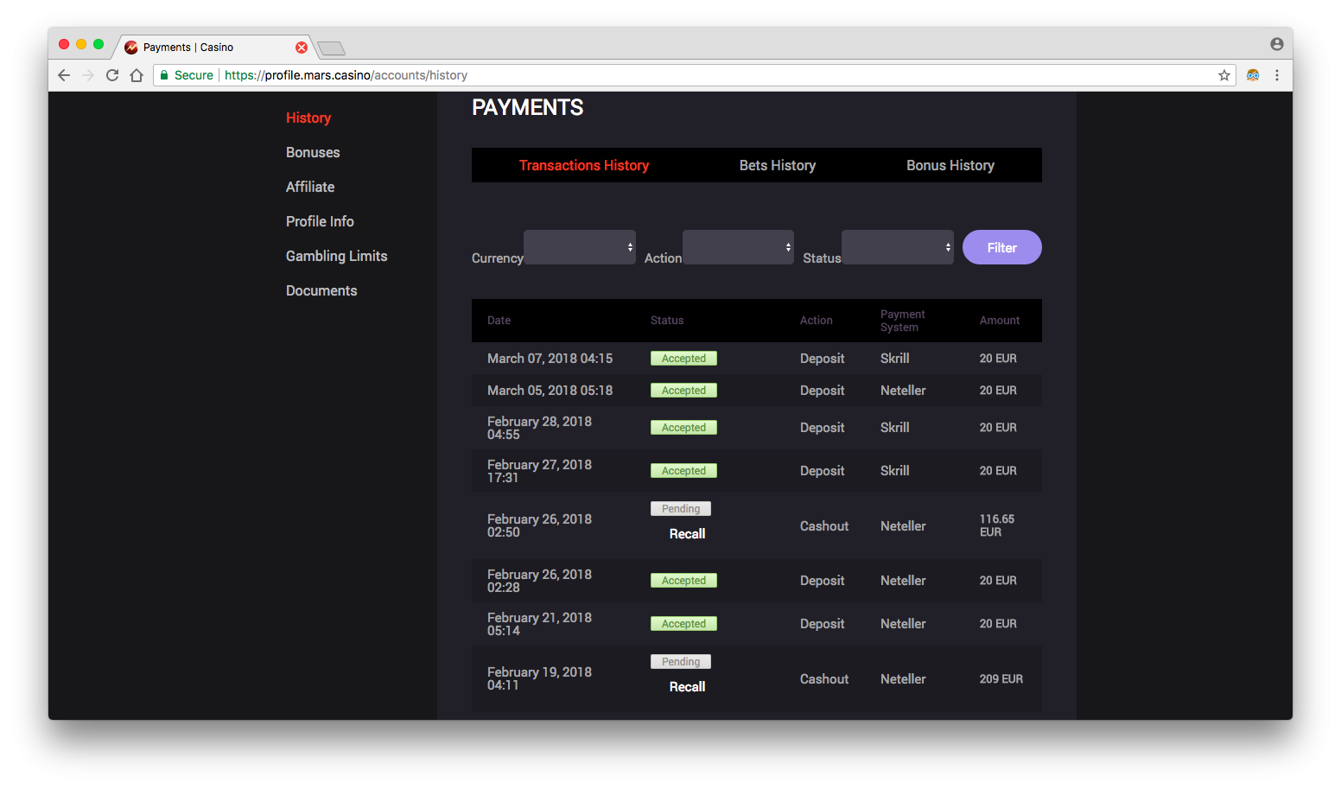Open Chrome's three-dot menu
Image resolution: width=1341 pixels, height=789 pixels.
pyautogui.click(x=1277, y=75)
